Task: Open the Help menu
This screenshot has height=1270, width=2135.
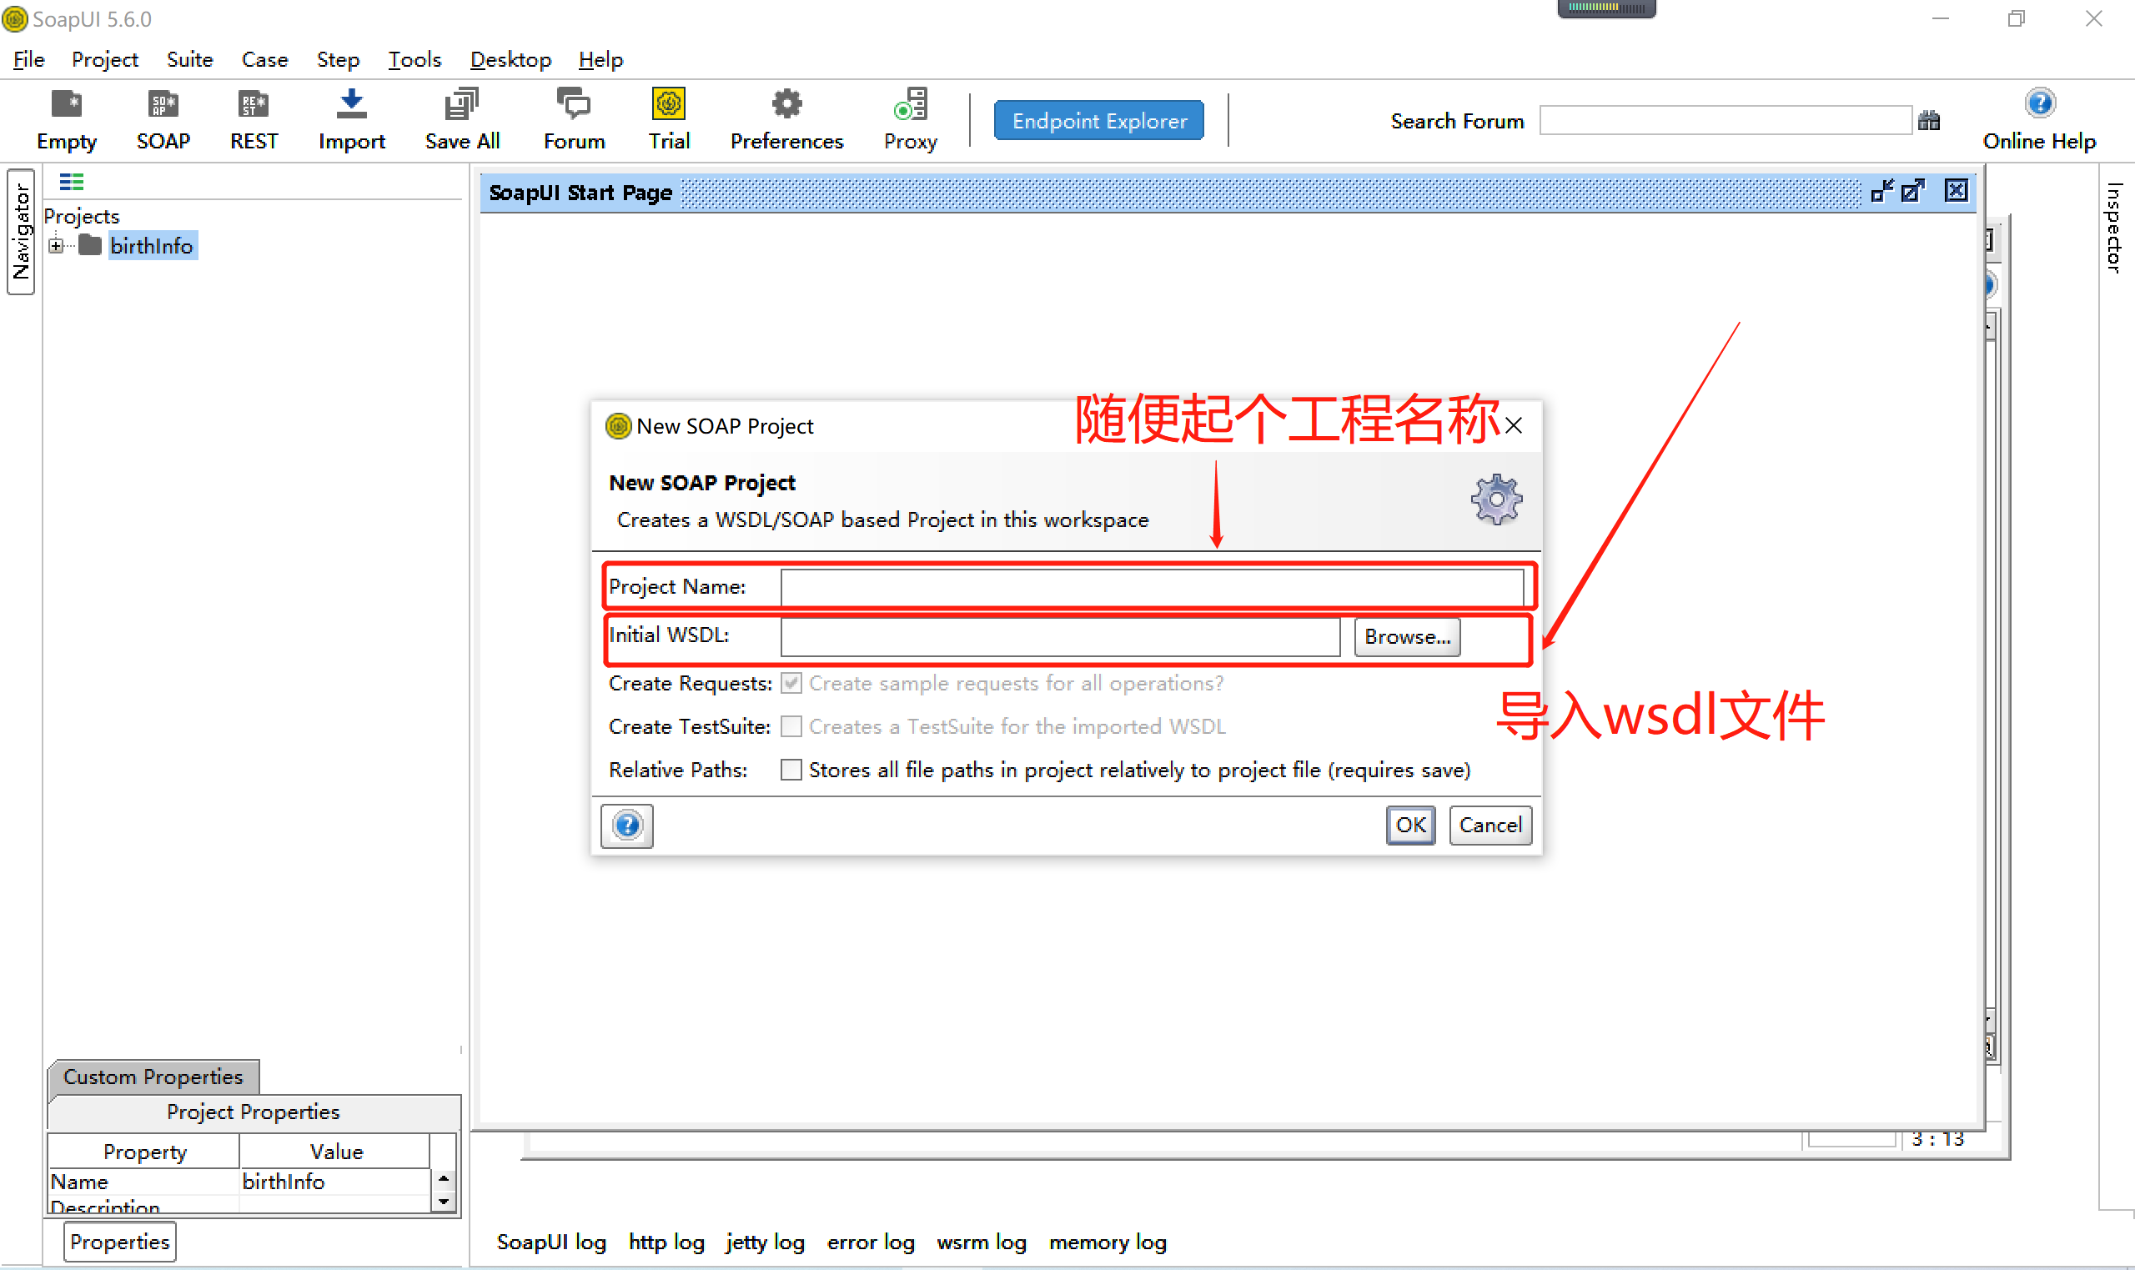Action: [x=600, y=59]
